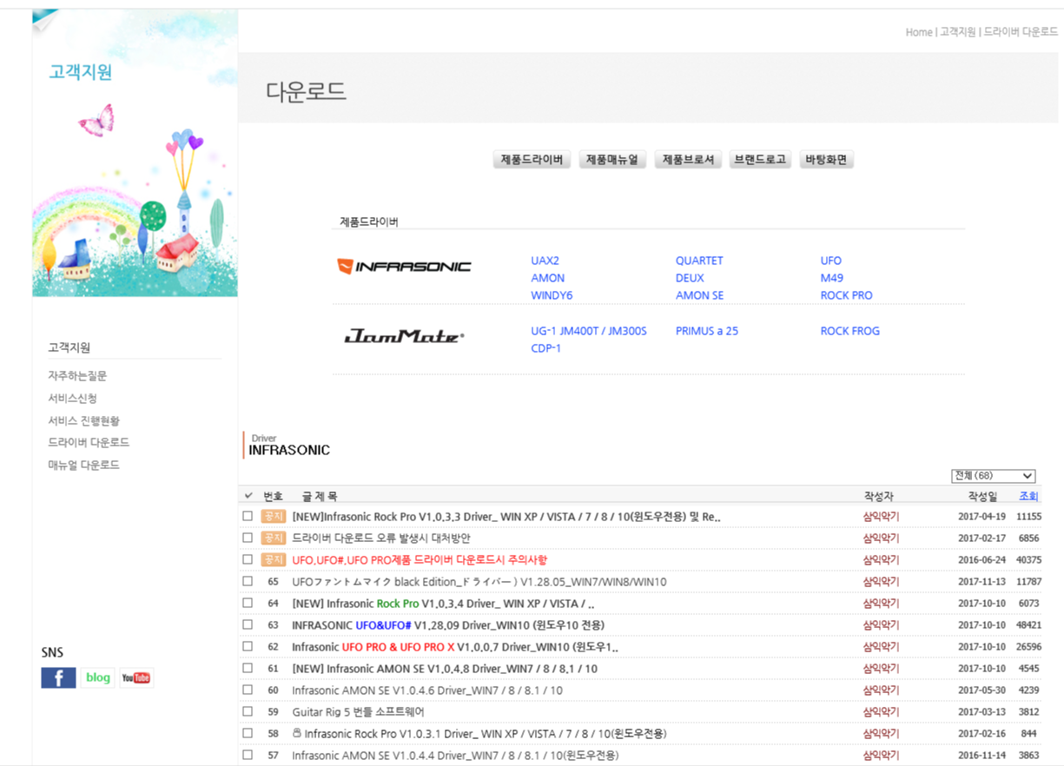Switch to the 제품드라이버 tab button
1064x766 pixels.
click(532, 160)
